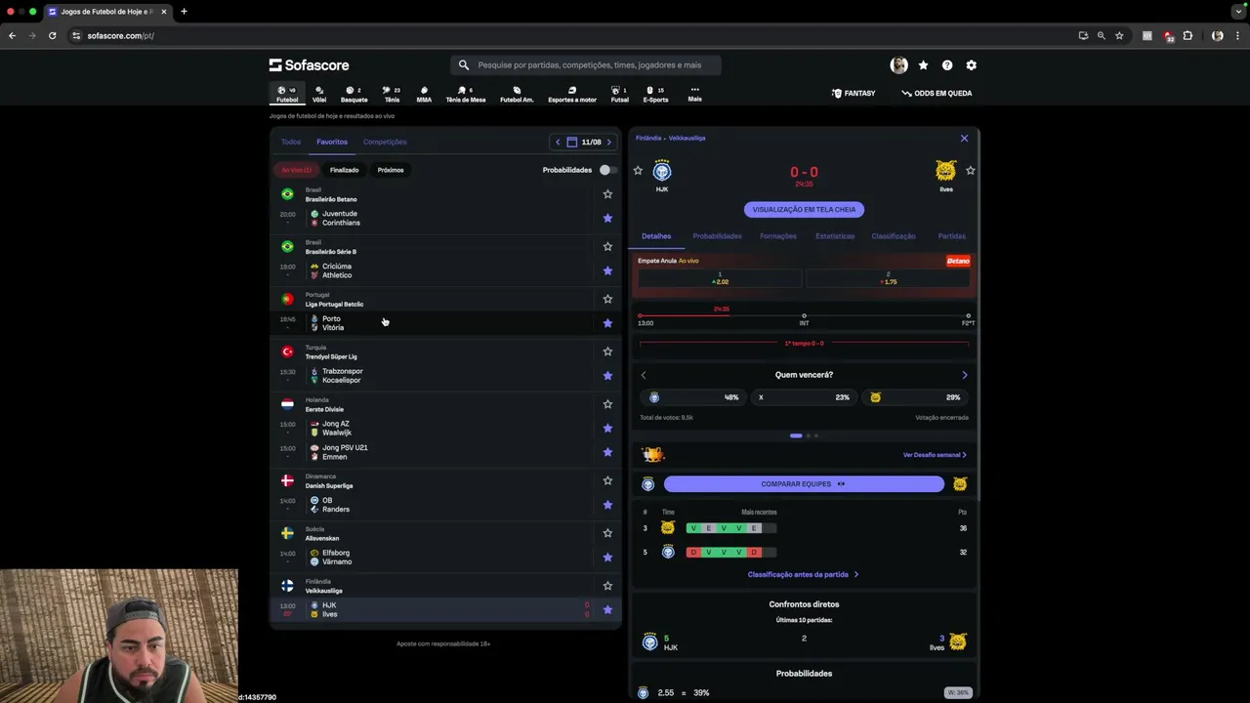Open the help question mark icon
The image size is (1250, 703).
tap(947, 65)
